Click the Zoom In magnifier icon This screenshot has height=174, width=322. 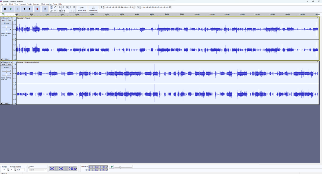[60, 7]
